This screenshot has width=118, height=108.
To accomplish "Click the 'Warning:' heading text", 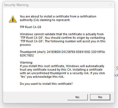I will pyautogui.click(x=26, y=62).
